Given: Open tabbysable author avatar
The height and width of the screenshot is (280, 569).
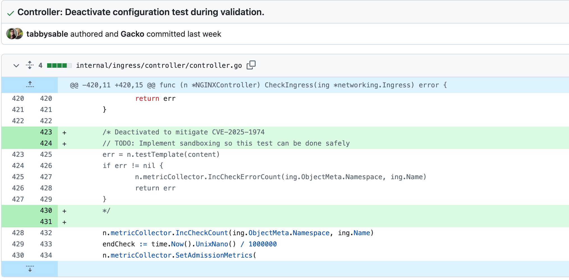Looking at the screenshot, I should 11,34.
